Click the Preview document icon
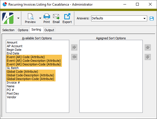 [30, 16]
